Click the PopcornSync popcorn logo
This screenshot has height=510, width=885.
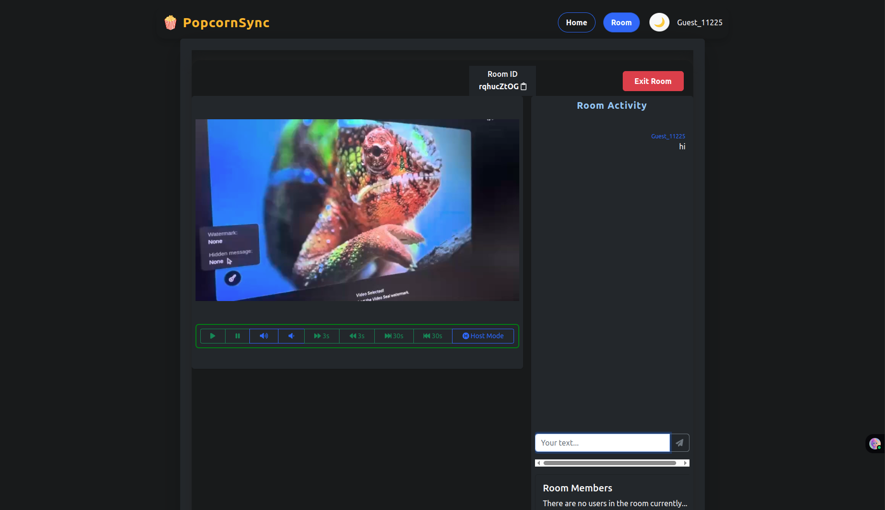pyautogui.click(x=170, y=22)
